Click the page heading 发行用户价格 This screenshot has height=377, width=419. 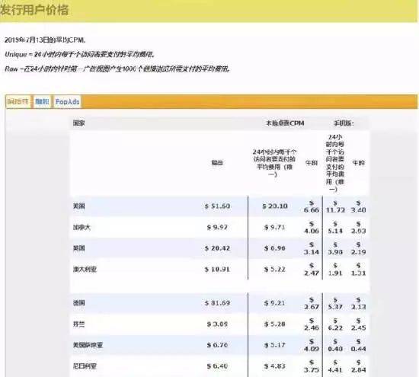tap(35, 10)
